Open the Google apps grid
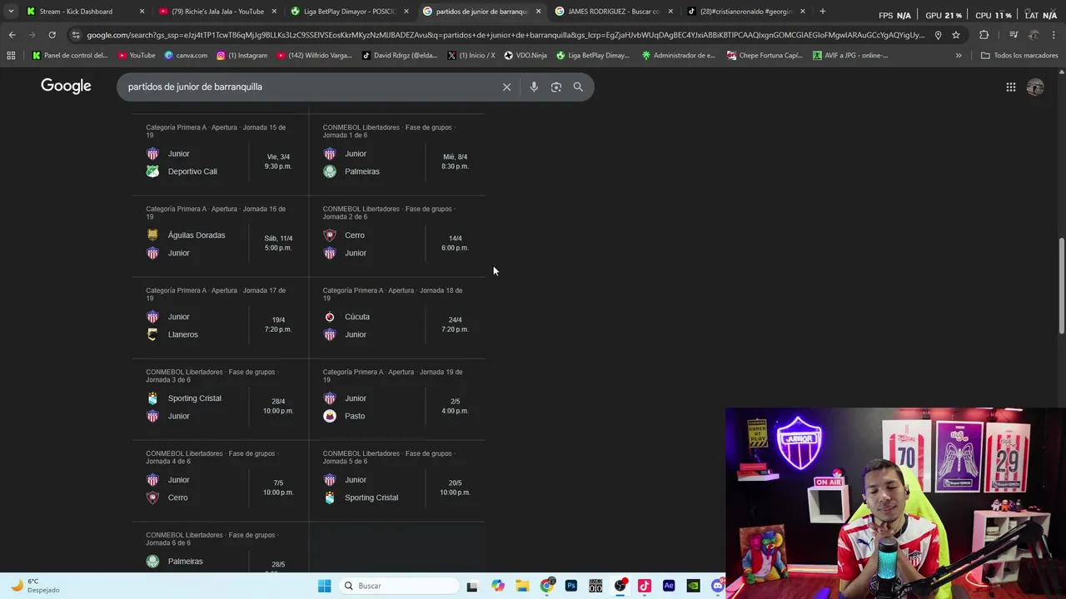Viewport: 1066px width, 599px height. [1010, 87]
